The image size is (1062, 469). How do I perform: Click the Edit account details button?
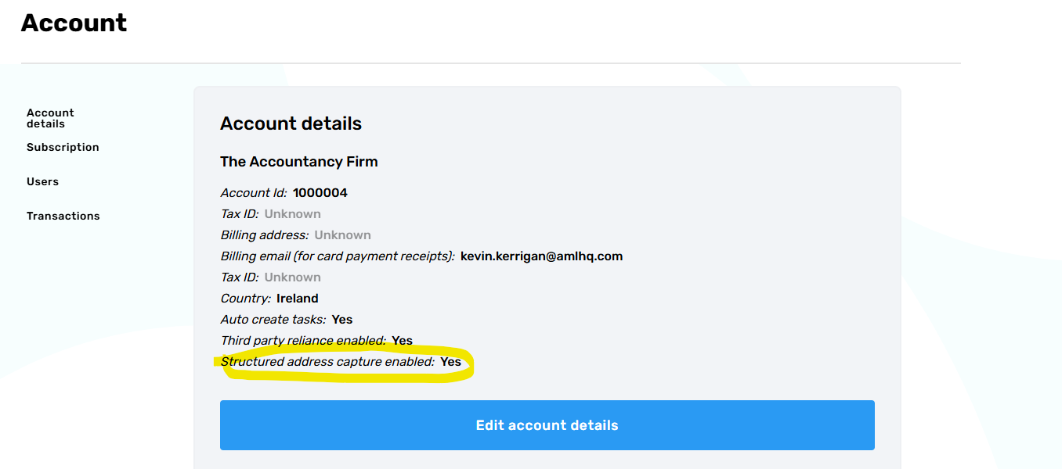[547, 425]
